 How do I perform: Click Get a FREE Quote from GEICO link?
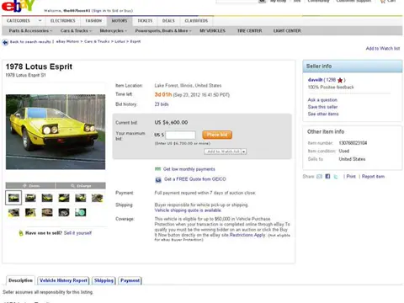[195, 179]
